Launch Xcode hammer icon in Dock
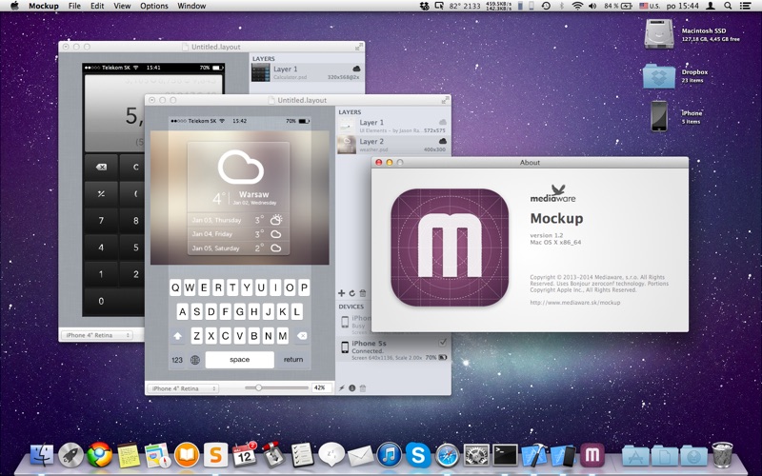 (x=533, y=455)
